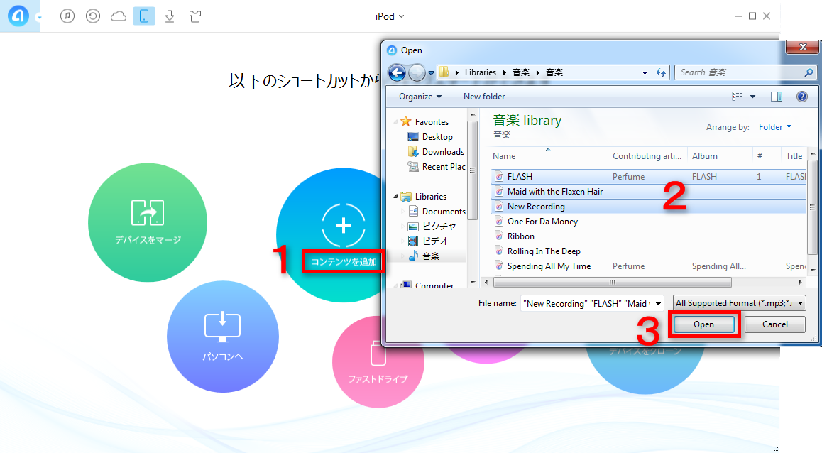822x453 pixels.
Task: Select Recent Places in navigation pane
Action: pos(444,167)
